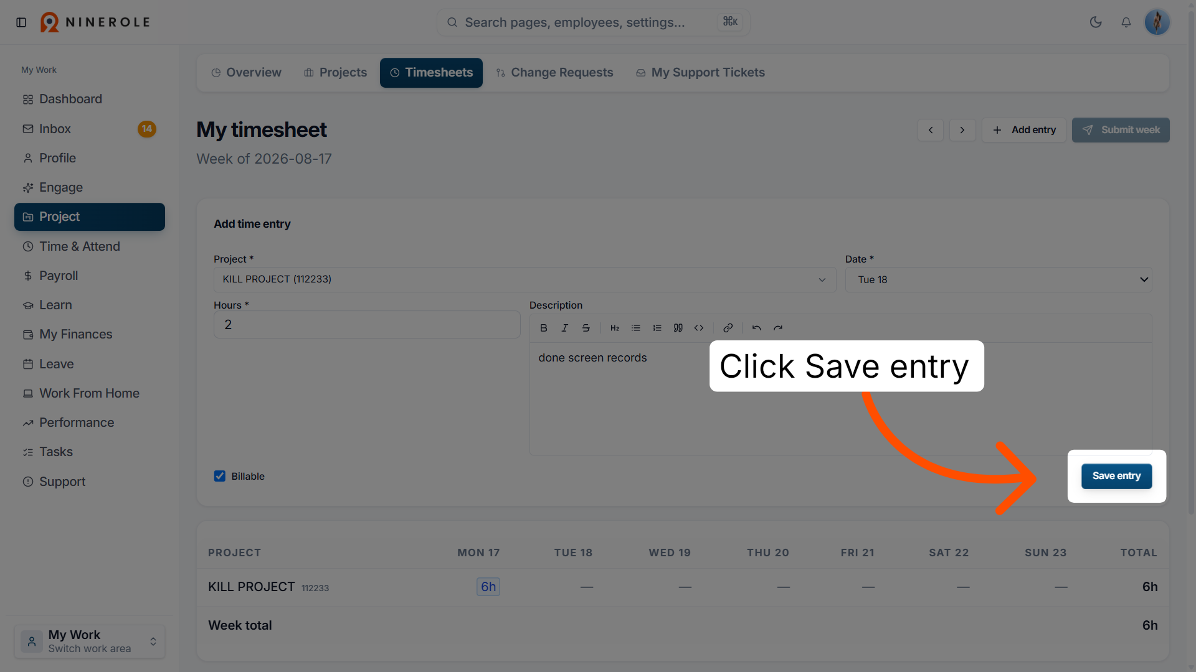Image resolution: width=1196 pixels, height=672 pixels.
Task: Apply H2 heading format
Action: click(615, 328)
